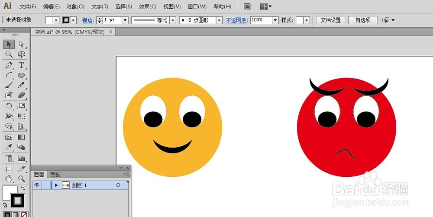Screen dimensions: 433x217
Task: Select the Direct Selection tool
Action: point(21,44)
